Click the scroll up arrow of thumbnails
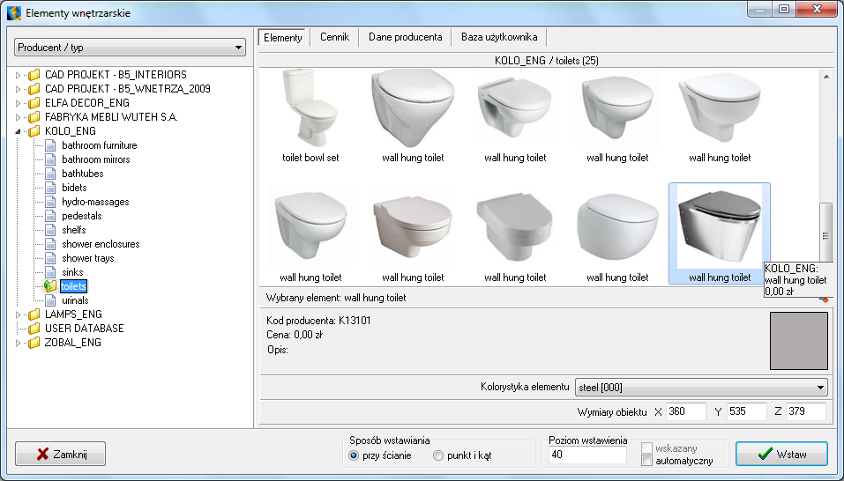This screenshot has width=844, height=481. [x=825, y=77]
